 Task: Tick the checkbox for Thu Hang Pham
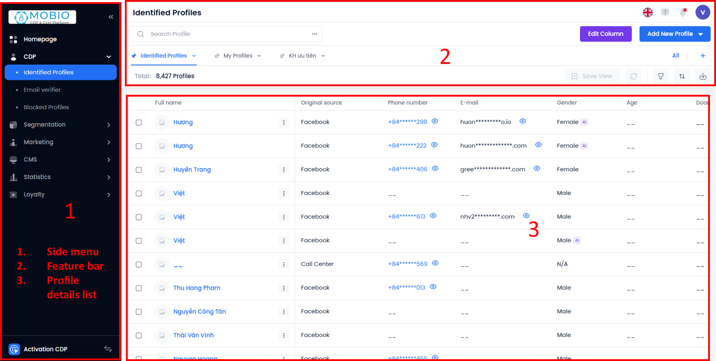pos(139,288)
